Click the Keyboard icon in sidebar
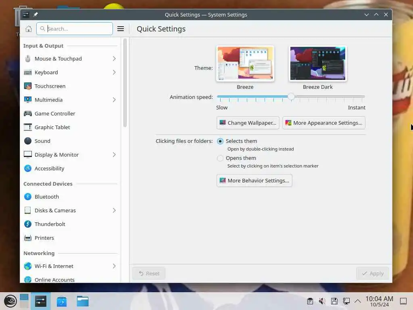The height and width of the screenshot is (310, 413). [28, 72]
